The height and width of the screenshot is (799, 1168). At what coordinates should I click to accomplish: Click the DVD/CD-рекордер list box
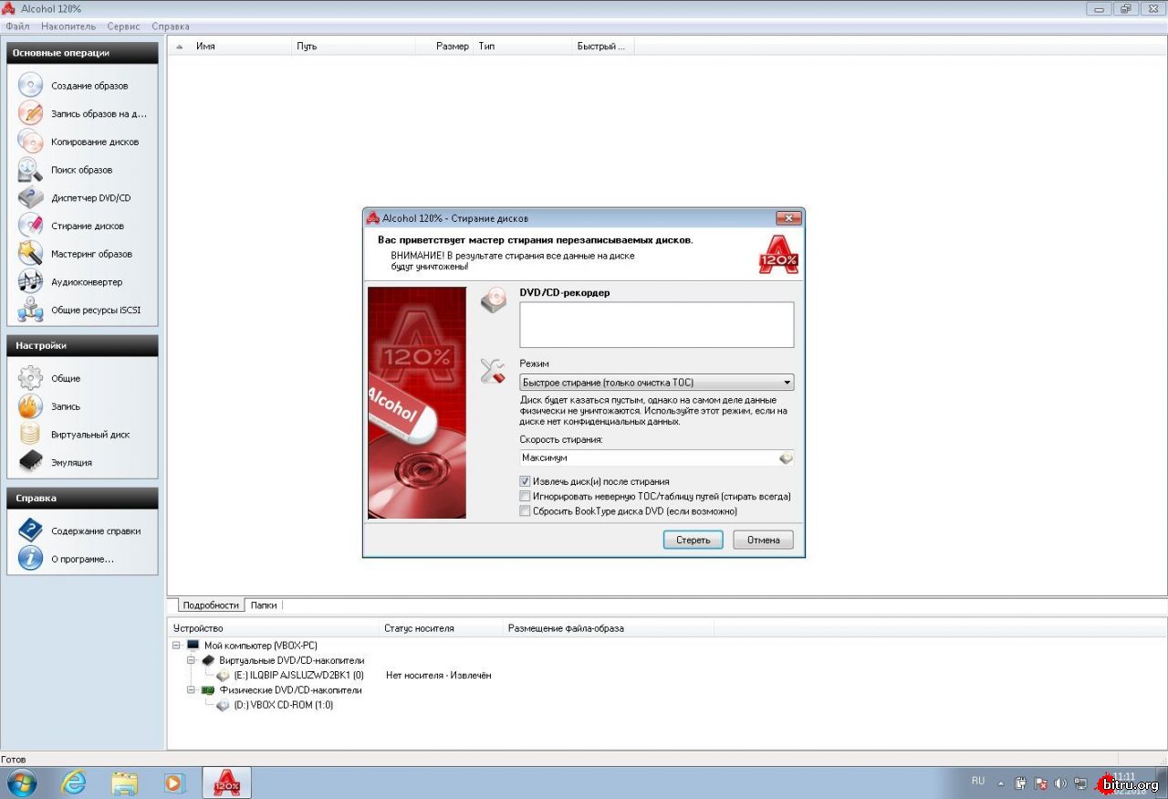pyautogui.click(x=657, y=325)
